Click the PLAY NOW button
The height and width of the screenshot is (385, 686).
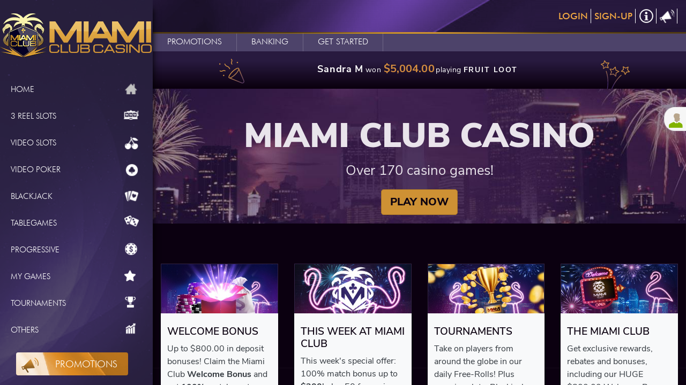[419, 202]
